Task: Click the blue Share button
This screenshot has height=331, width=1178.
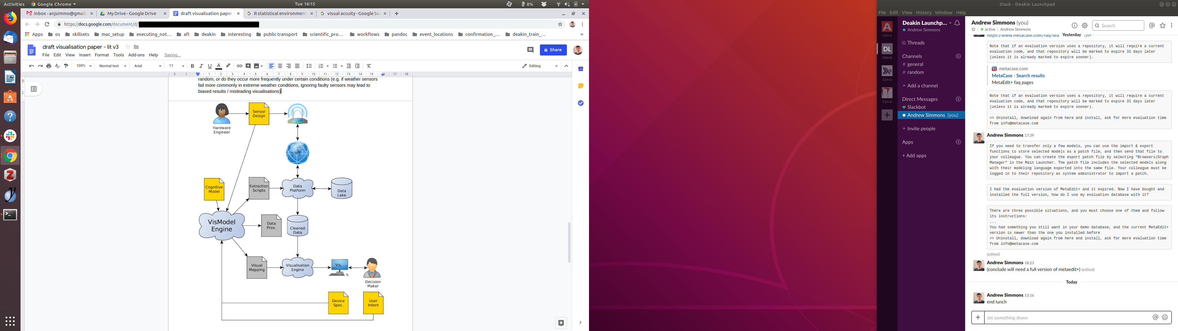Action: pyautogui.click(x=553, y=50)
